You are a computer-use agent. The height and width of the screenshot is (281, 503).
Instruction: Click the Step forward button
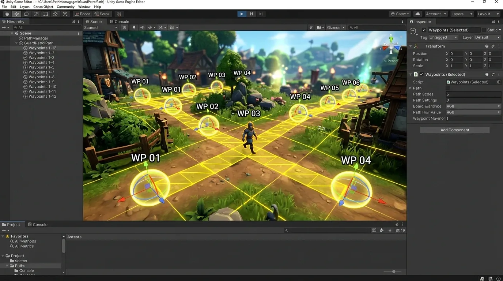[261, 14]
